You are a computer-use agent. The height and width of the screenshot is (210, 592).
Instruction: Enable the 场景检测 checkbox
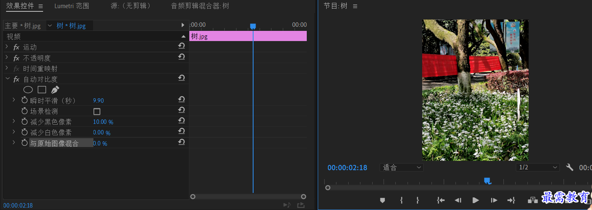click(97, 111)
